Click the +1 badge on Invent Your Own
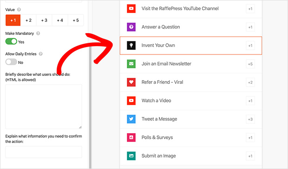The height and width of the screenshot is (169, 288). click(250, 46)
